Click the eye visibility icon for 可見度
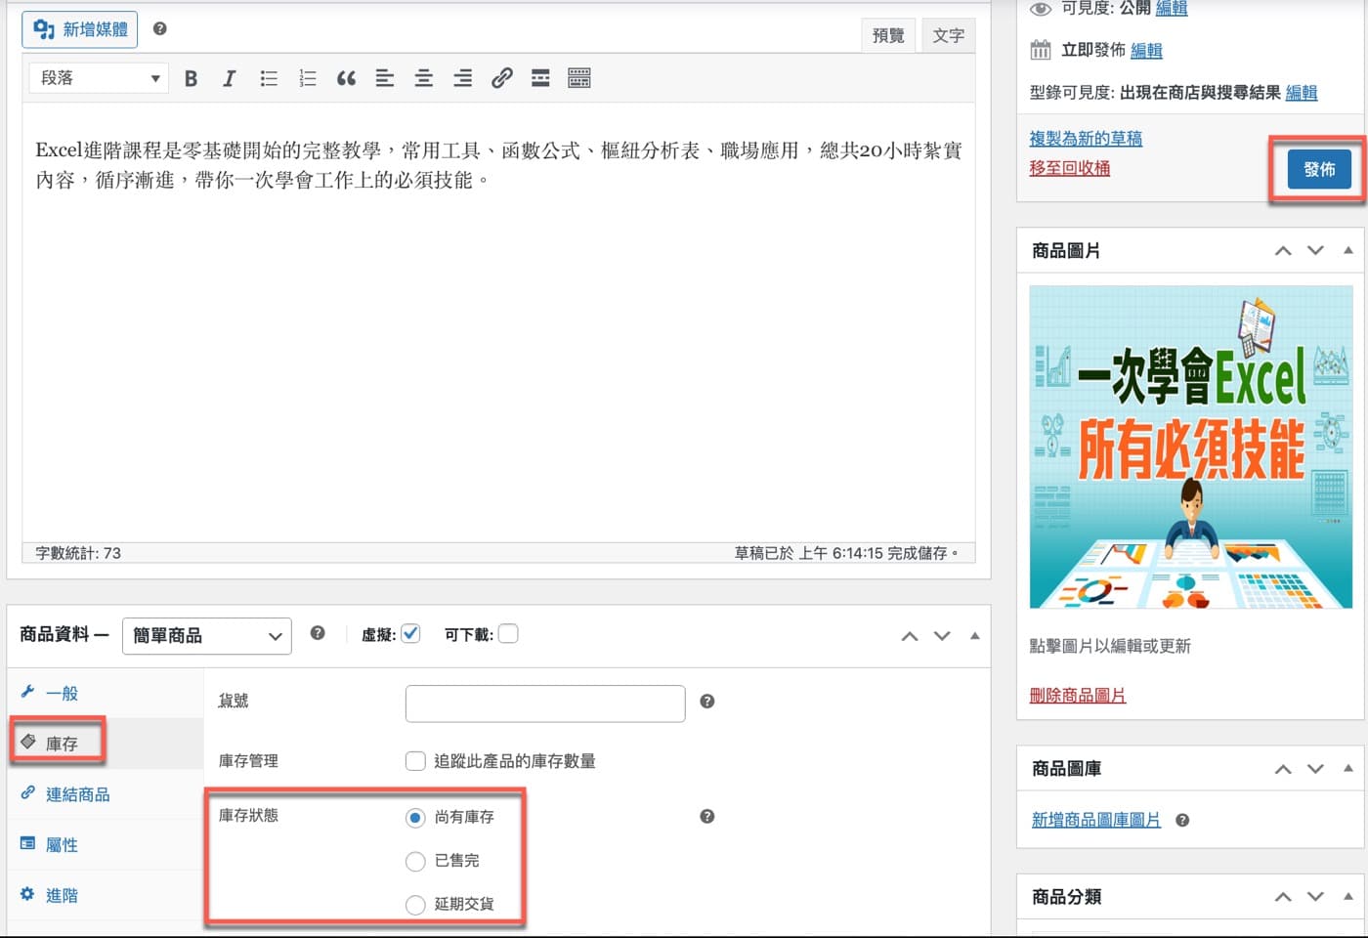The width and height of the screenshot is (1368, 938). pyautogui.click(x=1041, y=9)
